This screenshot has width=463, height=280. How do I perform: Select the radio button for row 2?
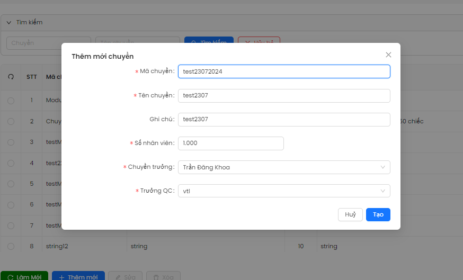tap(11, 121)
